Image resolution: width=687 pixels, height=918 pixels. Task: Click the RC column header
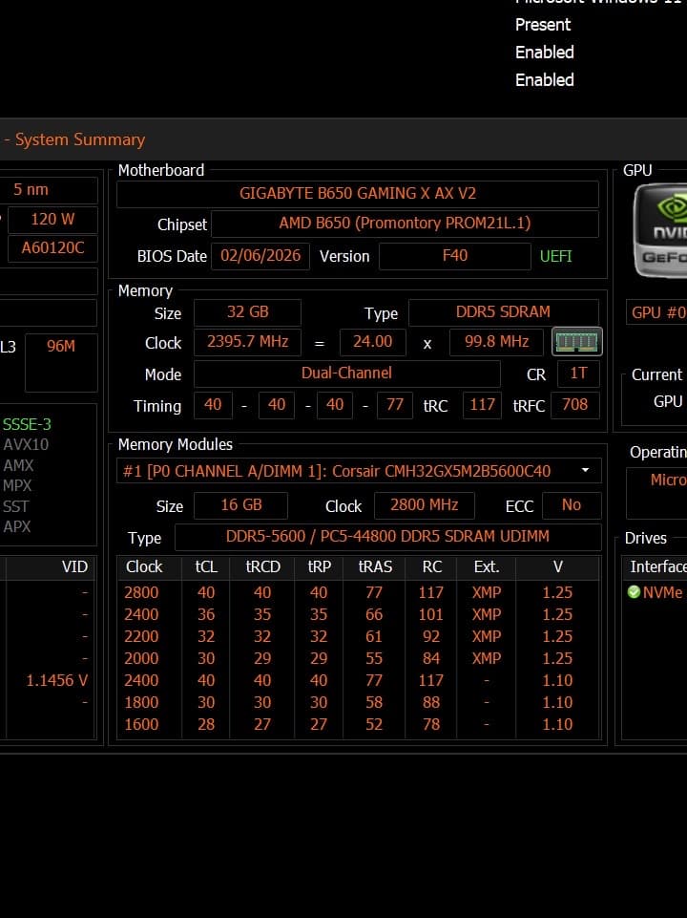pyautogui.click(x=431, y=566)
